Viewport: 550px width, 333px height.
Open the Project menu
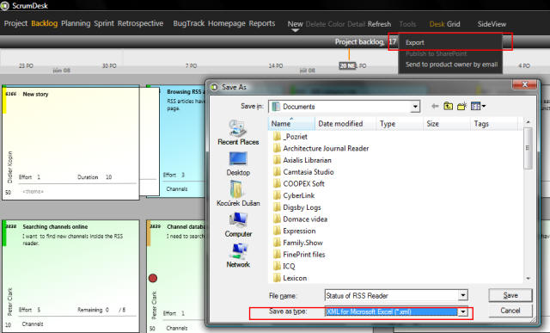pyautogui.click(x=15, y=23)
